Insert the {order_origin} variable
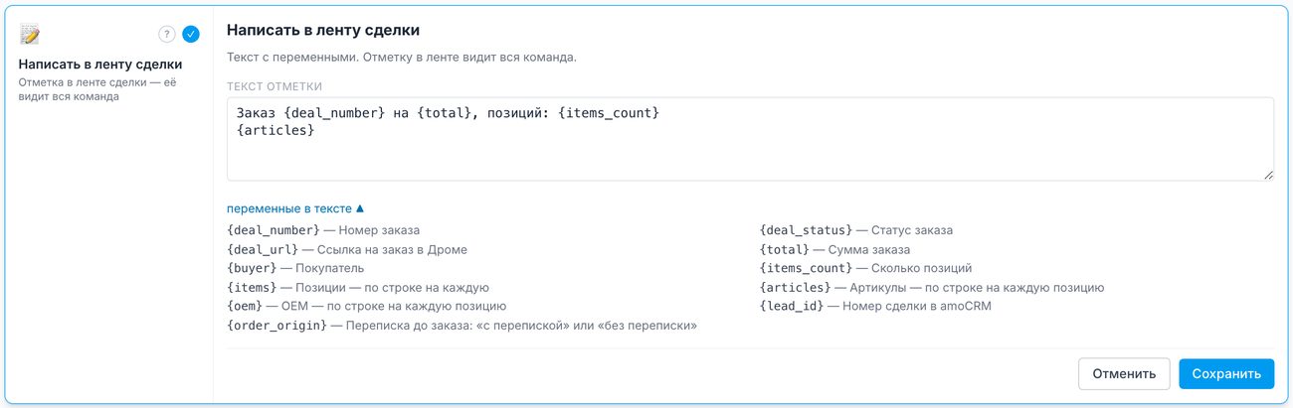1293x408 pixels. pyautogui.click(x=277, y=326)
